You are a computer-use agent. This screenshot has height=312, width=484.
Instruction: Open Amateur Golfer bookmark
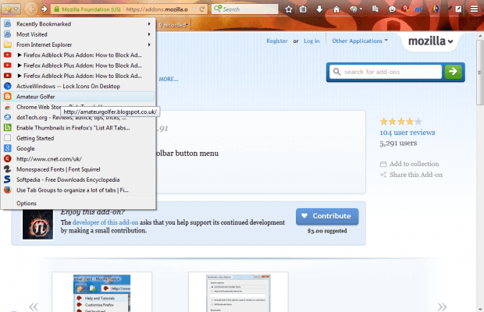click(78, 97)
